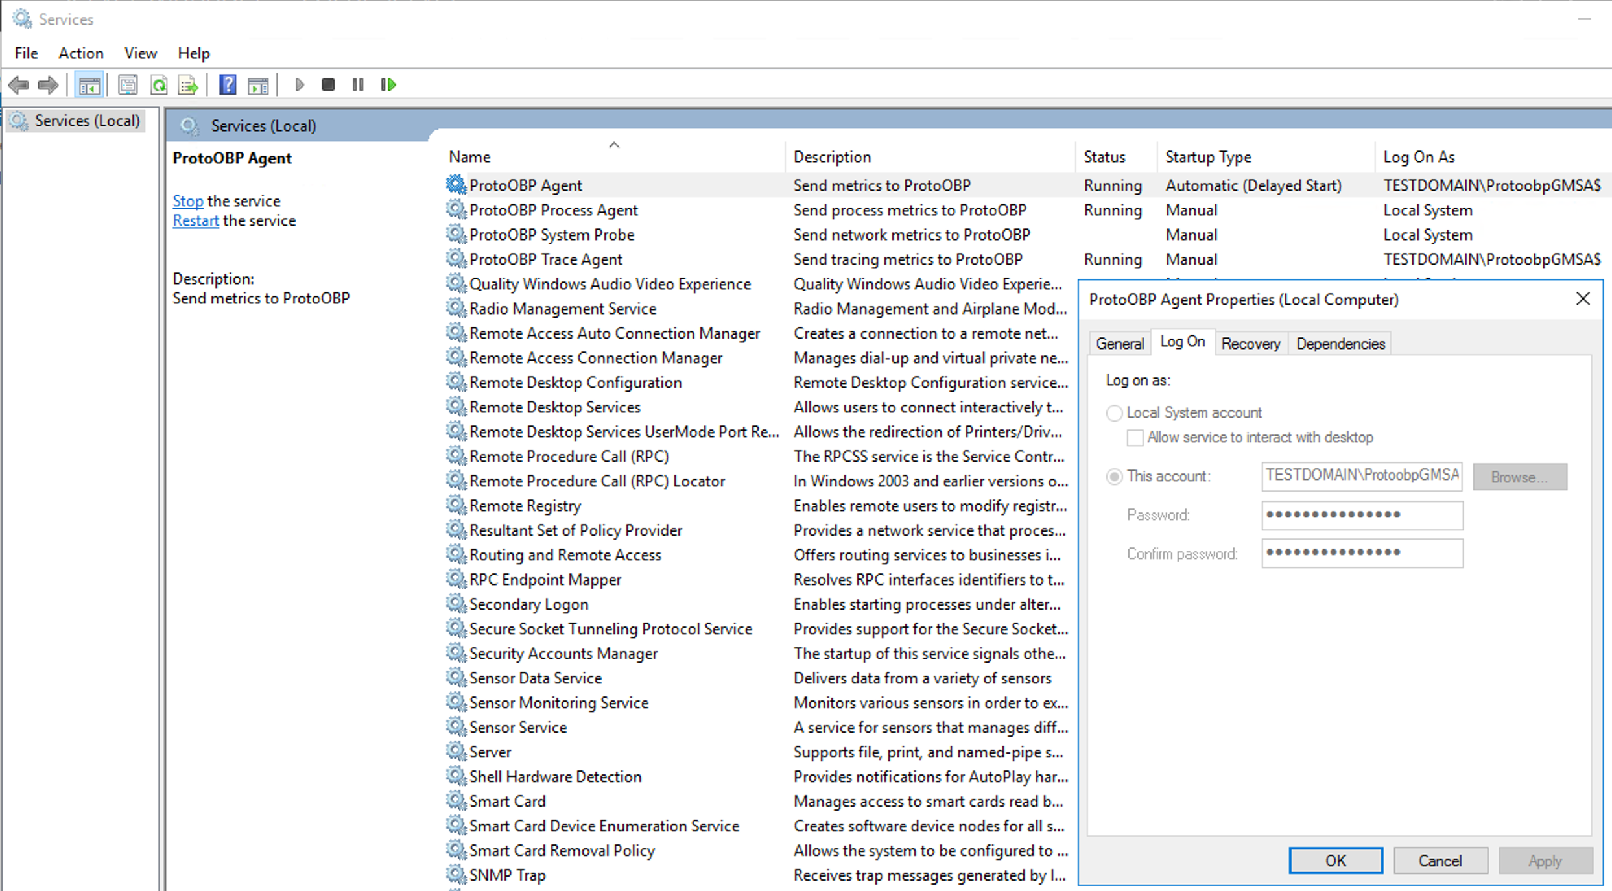Click the Stop Service square icon

click(x=328, y=85)
